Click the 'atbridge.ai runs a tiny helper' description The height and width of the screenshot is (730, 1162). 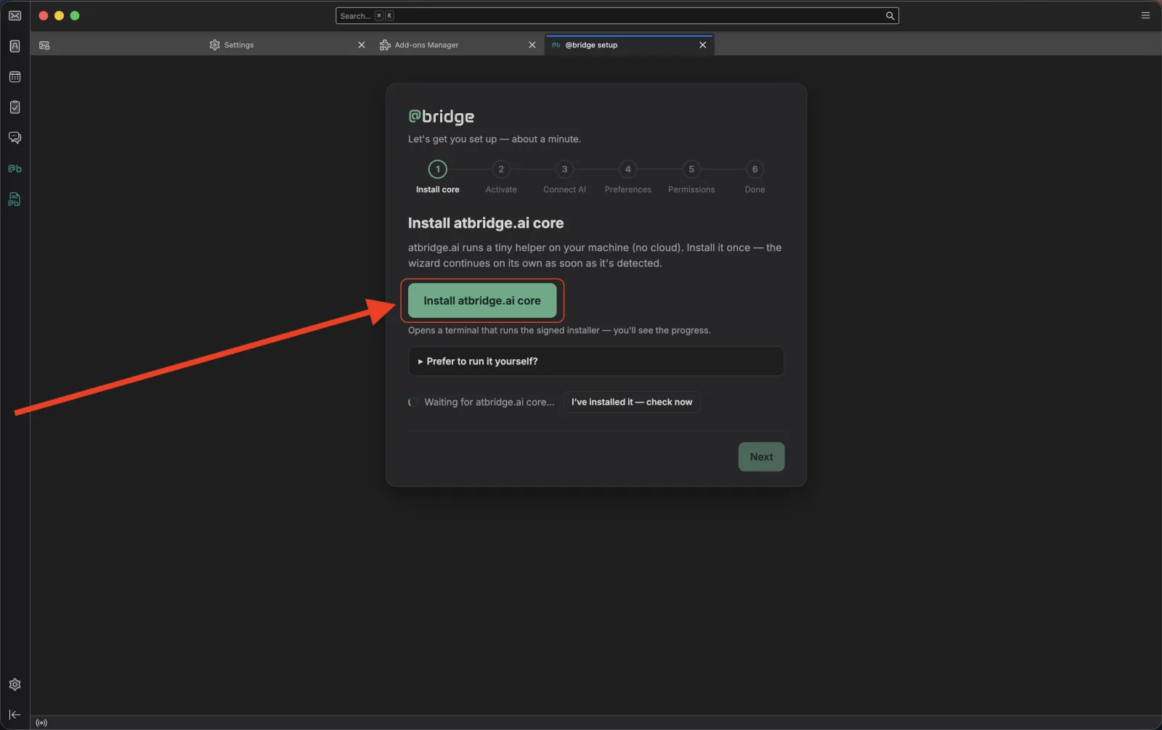pyautogui.click(x=595, y=255)
